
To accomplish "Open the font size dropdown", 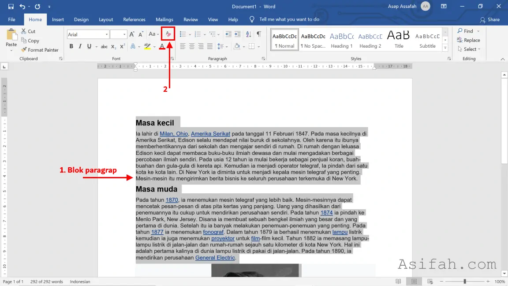I will pyautogui.click(x=124, y=34).
